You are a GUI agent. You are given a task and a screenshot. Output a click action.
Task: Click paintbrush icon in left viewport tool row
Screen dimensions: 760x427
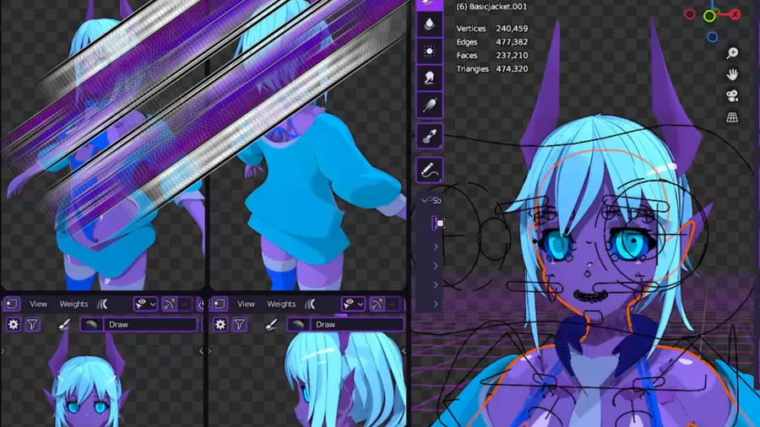tap(64, 324)
